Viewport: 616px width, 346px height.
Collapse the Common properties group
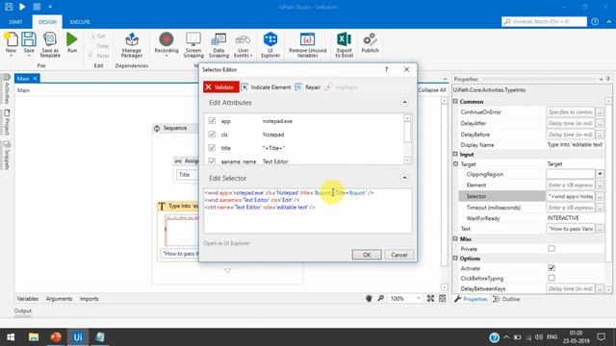tap(455, 101)
